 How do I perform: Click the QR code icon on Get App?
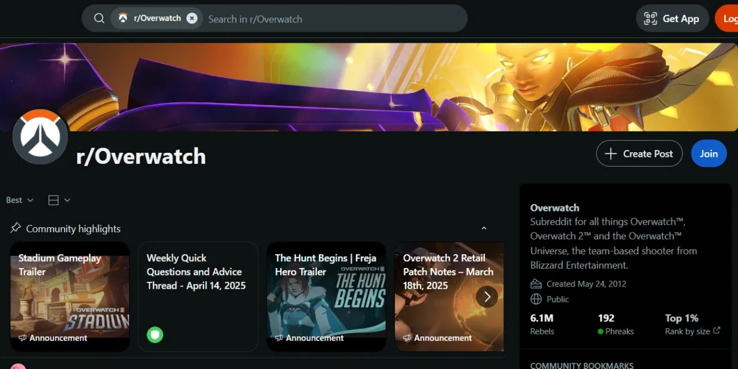650,18
